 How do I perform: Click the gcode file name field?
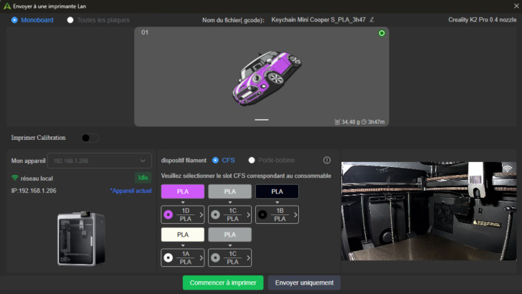pos(318,20)
